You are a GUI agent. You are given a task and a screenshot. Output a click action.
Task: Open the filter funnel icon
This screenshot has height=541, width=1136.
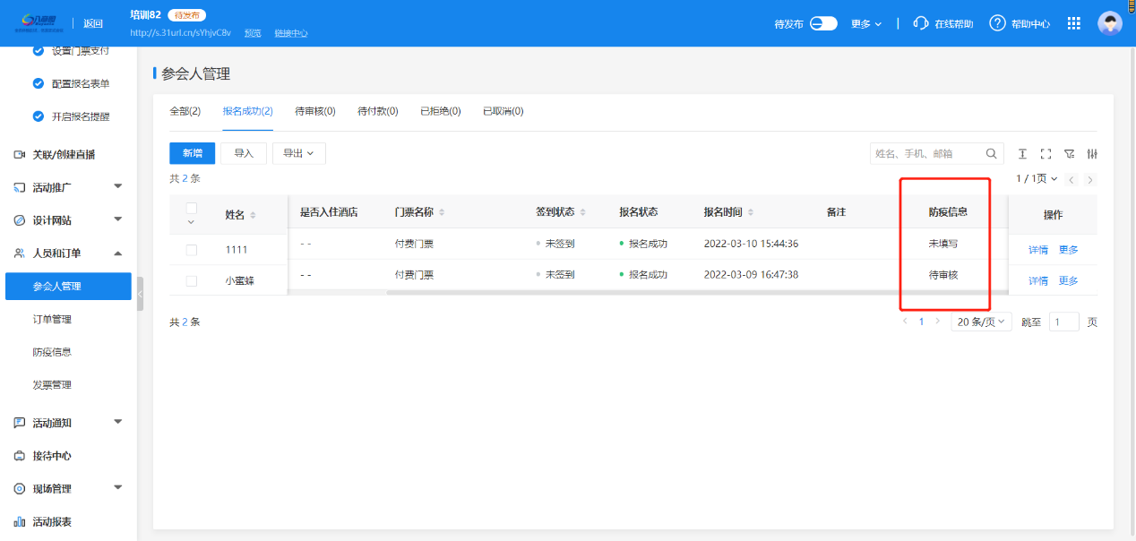click(1069, 154)
